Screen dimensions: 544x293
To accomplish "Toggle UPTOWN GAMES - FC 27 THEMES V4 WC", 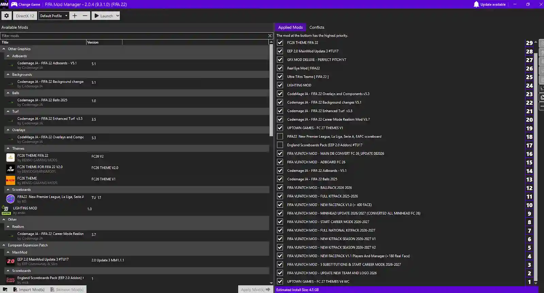I will coord(280,281).
